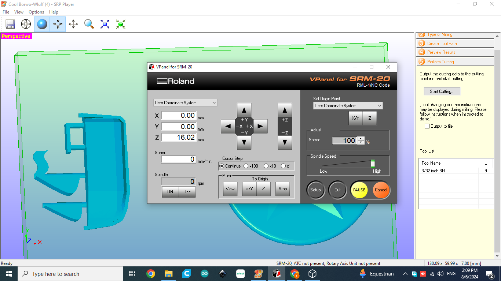Viewport: 501px width, 281px height.
Task: Select 3/32 inch BN tool row
Action: (456, 171)
